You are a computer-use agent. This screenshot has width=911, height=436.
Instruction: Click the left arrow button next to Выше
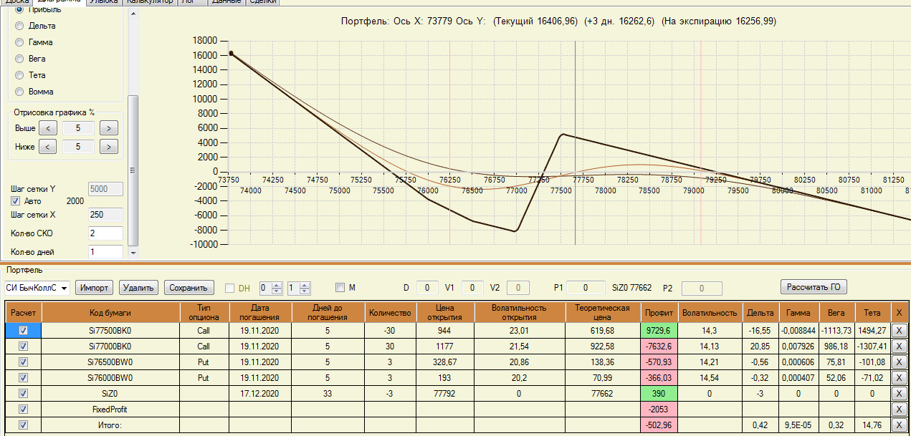pos(47,128)
